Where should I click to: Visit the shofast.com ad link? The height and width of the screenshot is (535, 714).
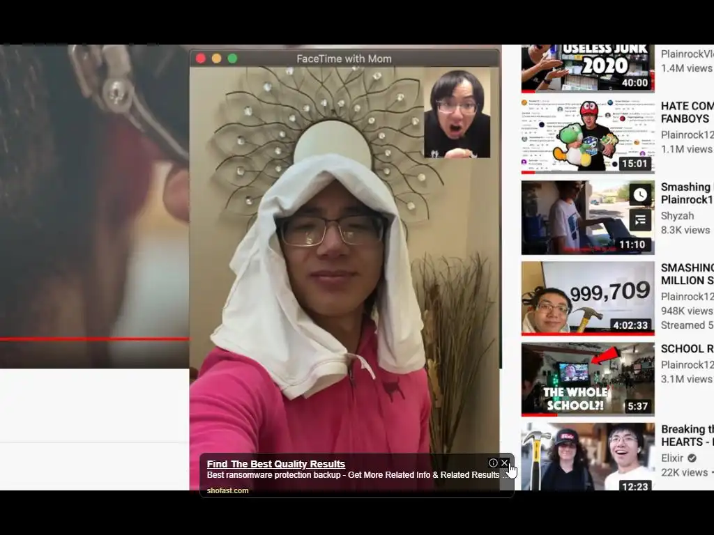228,490
